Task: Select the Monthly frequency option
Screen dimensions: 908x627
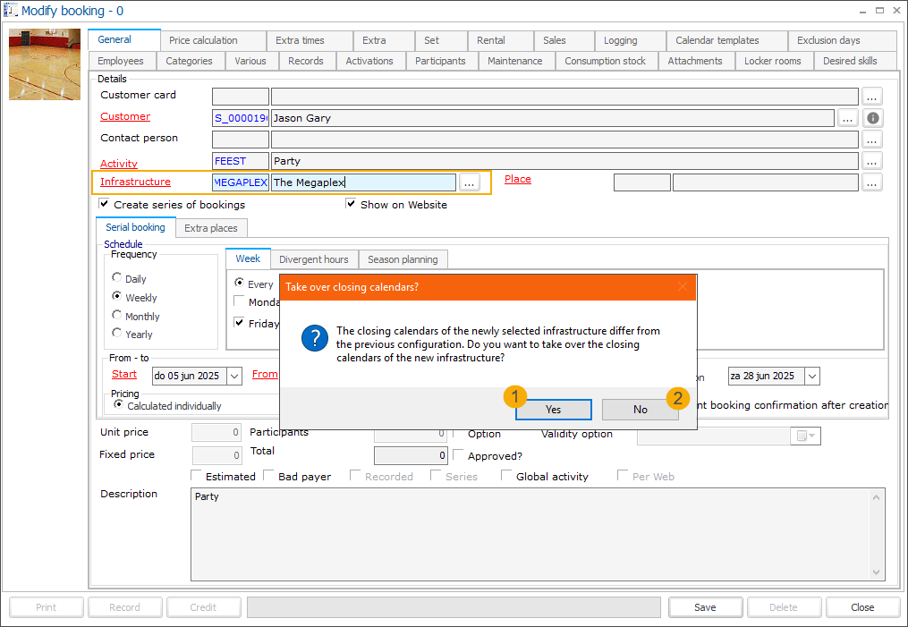Action: tap(117, 316)
